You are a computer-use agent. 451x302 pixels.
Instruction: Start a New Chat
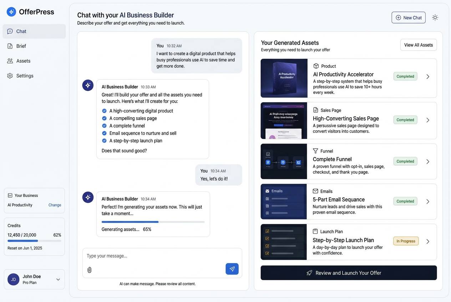[x=409, y=17]
